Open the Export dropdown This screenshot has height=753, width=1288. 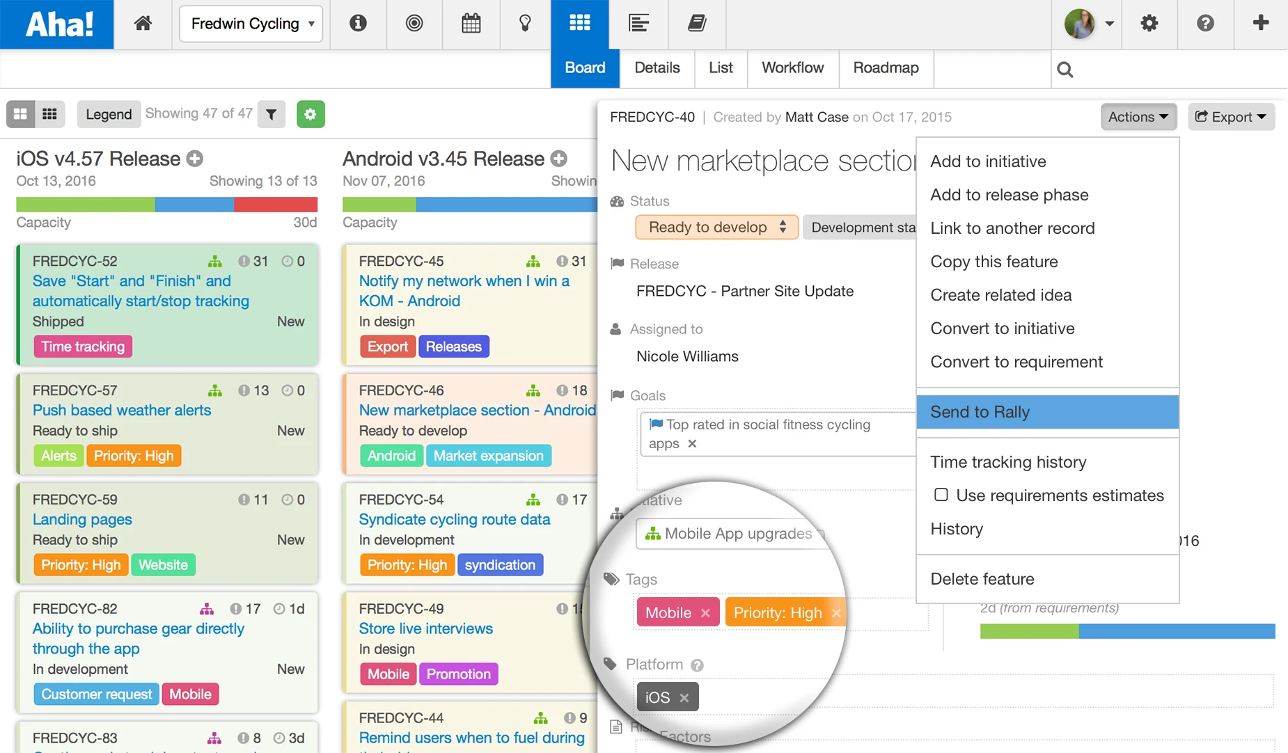coord(1231,117)
